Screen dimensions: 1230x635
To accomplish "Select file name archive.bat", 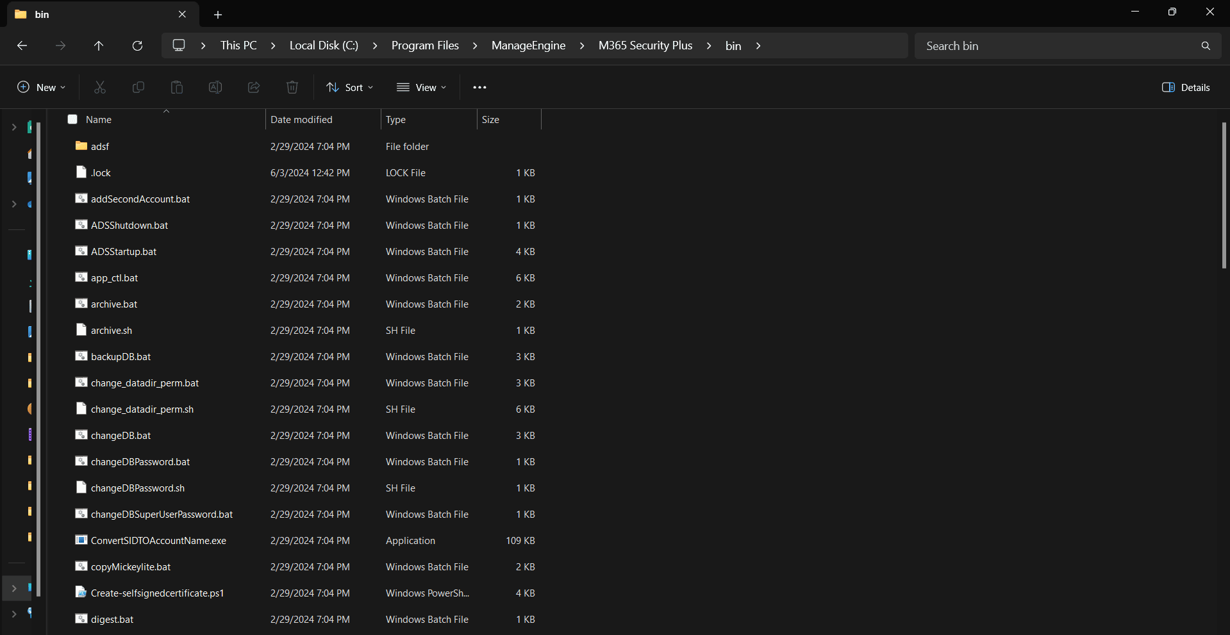I will click(114, 304).
